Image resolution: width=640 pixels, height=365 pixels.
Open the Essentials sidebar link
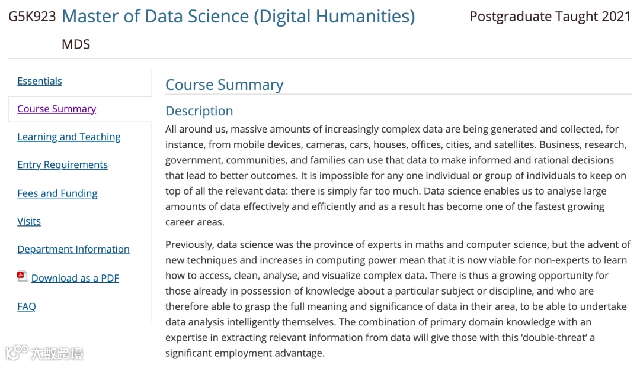pos(40,81)
